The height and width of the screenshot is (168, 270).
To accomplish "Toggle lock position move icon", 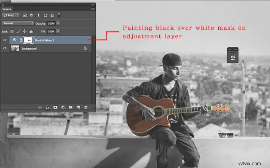I will (25, 31).
